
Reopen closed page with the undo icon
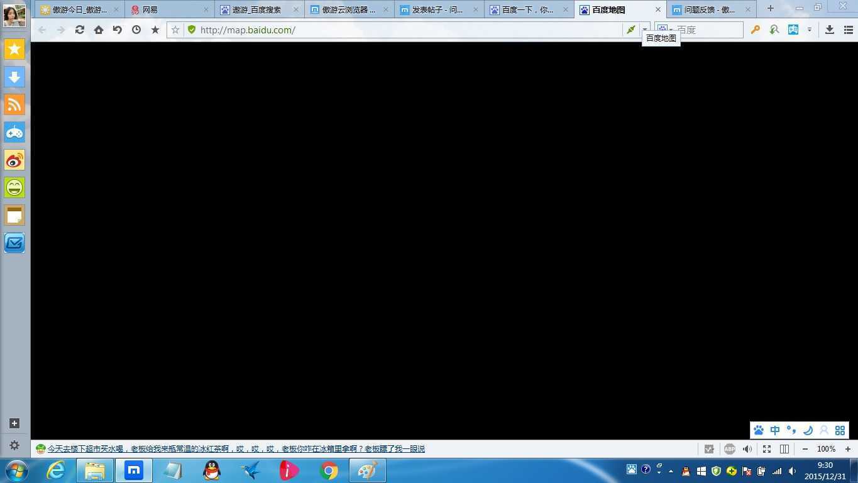point(118,30)
